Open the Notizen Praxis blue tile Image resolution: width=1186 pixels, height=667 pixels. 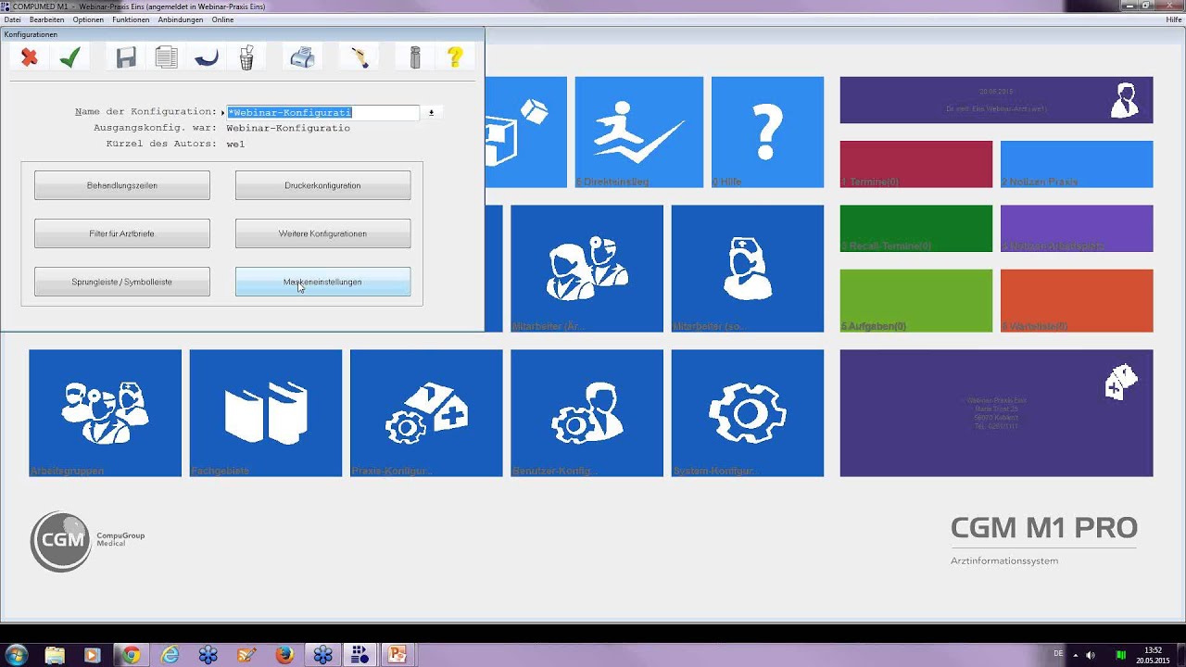coord(1077,164)
